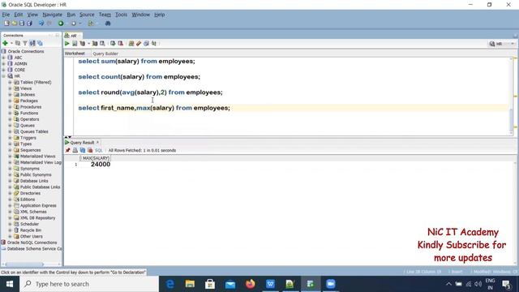The width and height of the screenshot is (519, 292).
Task: Open the dropdown arrow beside New Connection plus
Action: coord(11,43)
